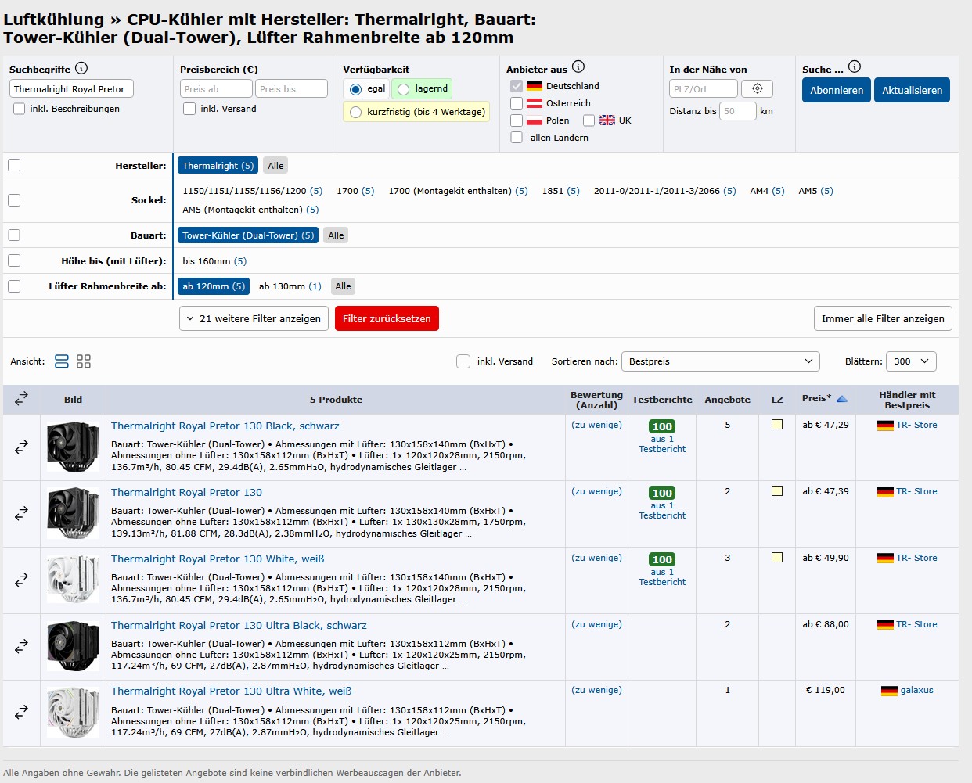The height and width of the screenshot is (783, 972).
Task: Click compare arrows for Royal Pretor 130 Black
Action: [21, 447]
